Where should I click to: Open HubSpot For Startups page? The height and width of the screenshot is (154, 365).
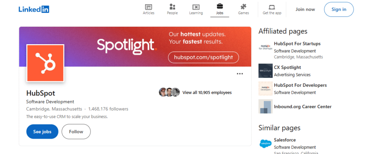tap(297, 44)
